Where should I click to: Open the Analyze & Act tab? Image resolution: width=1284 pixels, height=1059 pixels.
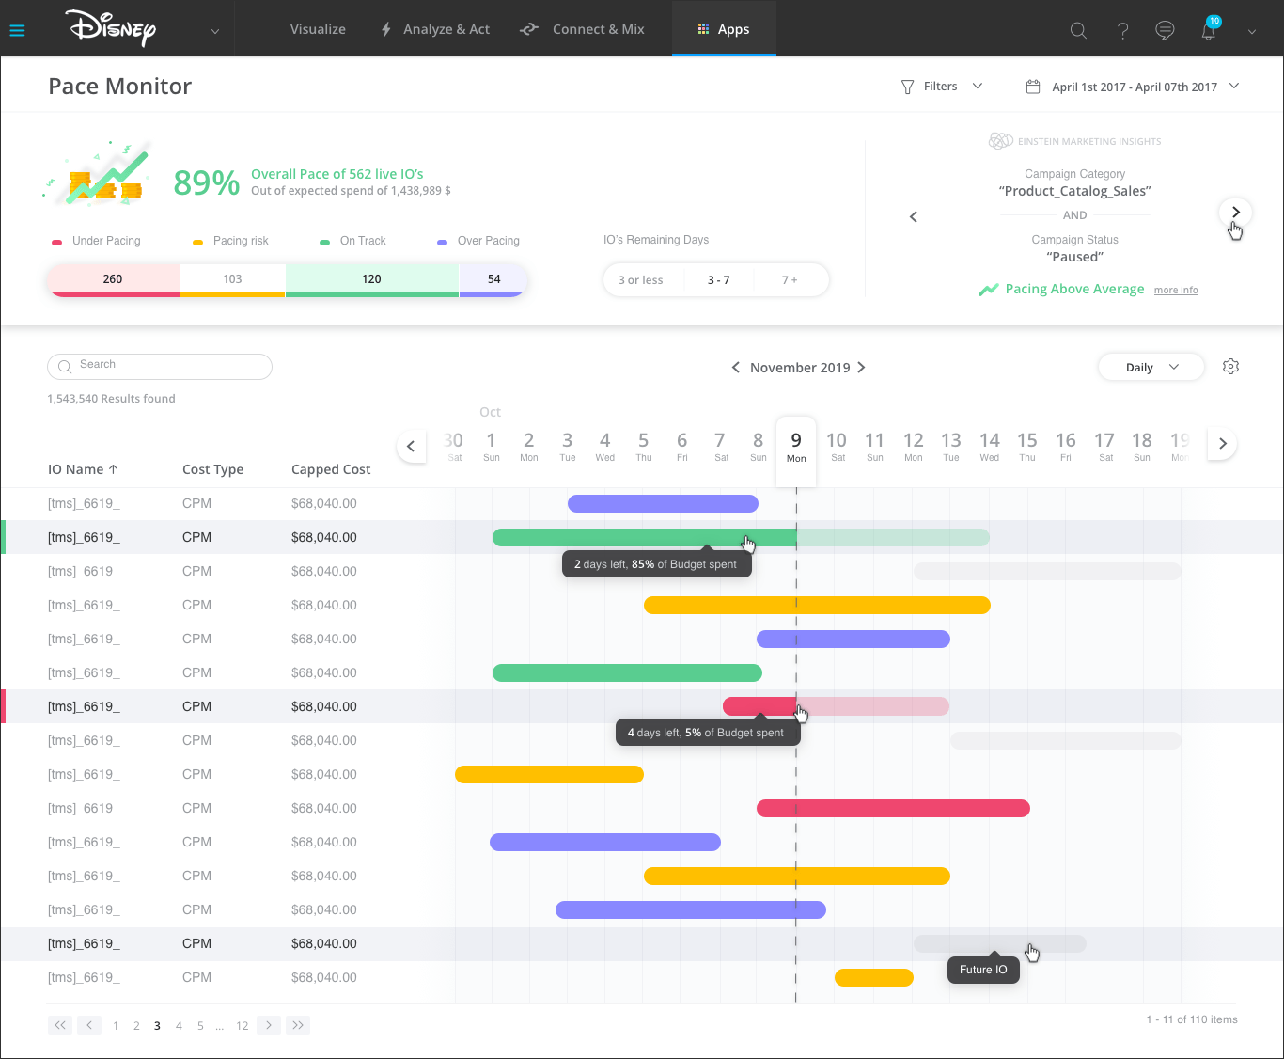(x=435, y=29)
